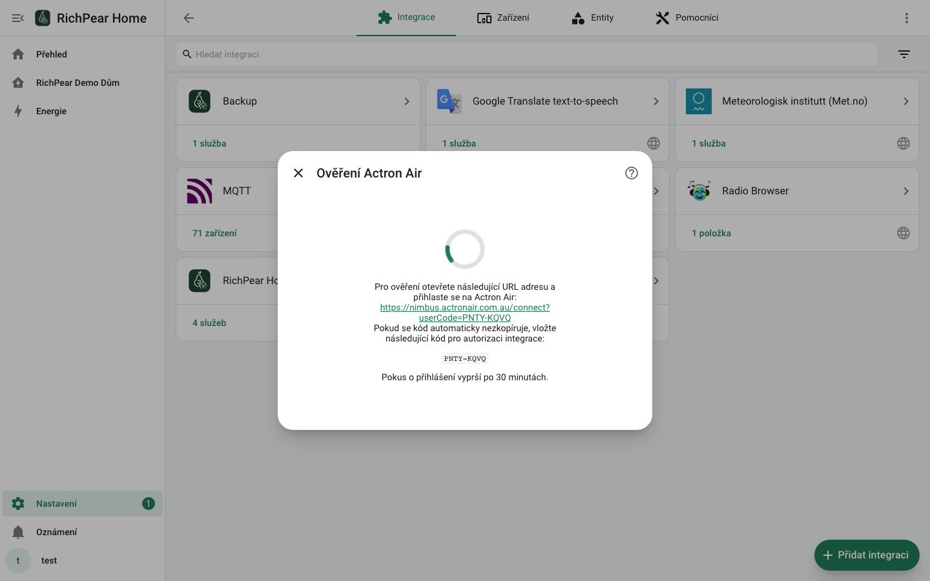Open the Actron Air connect URL link
This screenshot has height=581, width=930.
465,312
